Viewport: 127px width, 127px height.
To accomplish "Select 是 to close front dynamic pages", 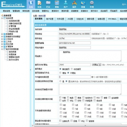I will point(60,81).
